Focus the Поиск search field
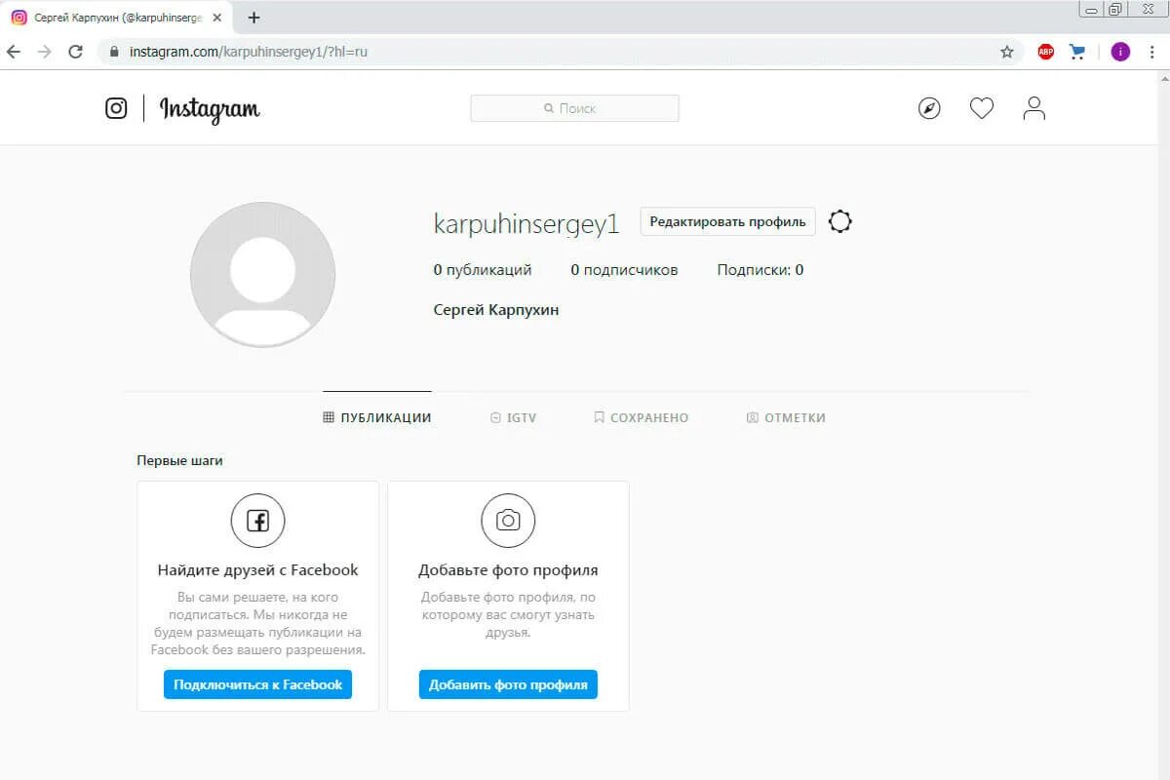Viewport: 1170px width, 780px height. (x=574, y=108)
